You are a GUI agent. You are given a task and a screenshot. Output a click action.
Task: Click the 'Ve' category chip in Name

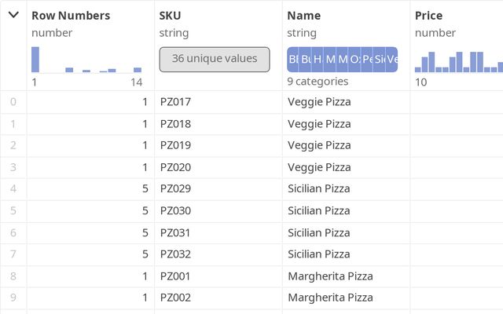tap(392, 59)
